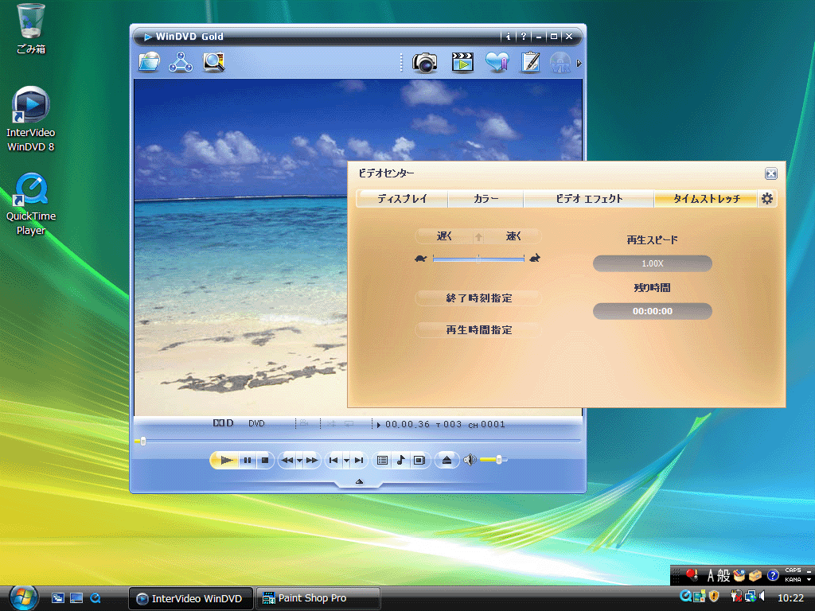Click the 1.00X playback speed field
The height and width of the screenshot is (611, 815).
653,263
